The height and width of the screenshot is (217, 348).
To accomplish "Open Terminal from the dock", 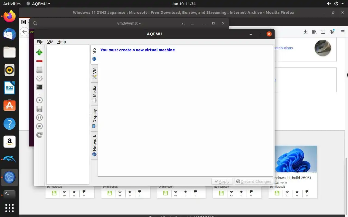I will tap(10, 194).
